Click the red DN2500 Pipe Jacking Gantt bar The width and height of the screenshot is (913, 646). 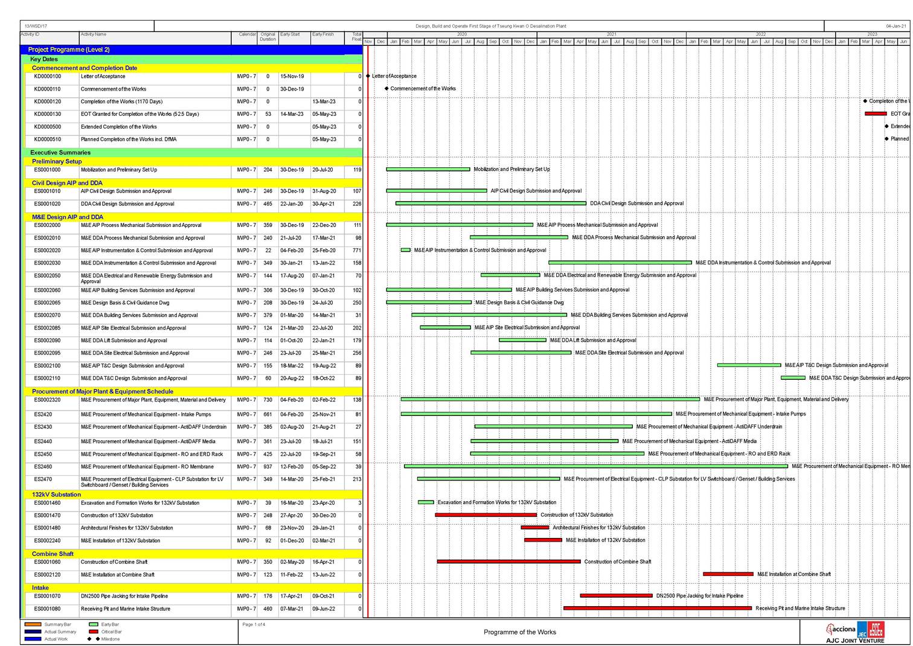[617, 596]
